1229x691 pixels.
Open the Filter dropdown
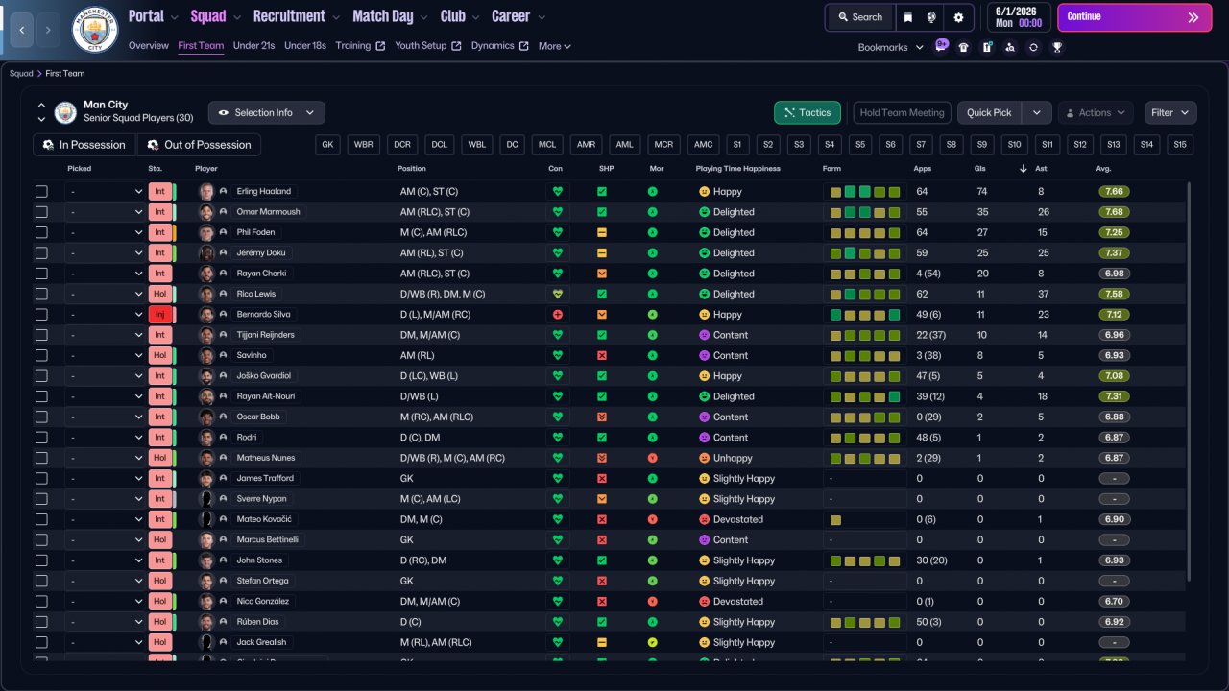pyautogui.click(x=1170, y=113)
